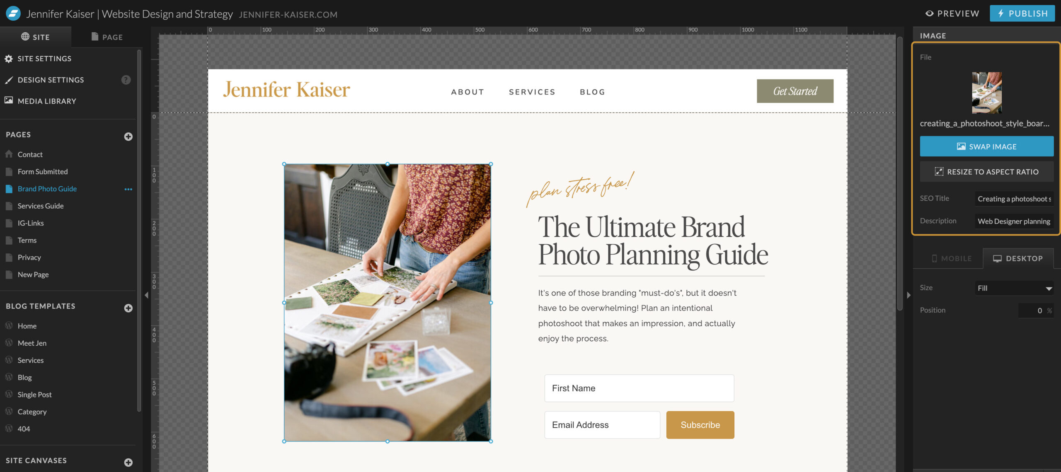Switch to the Site tab
1061x472 pixels.
coord(36,37)
